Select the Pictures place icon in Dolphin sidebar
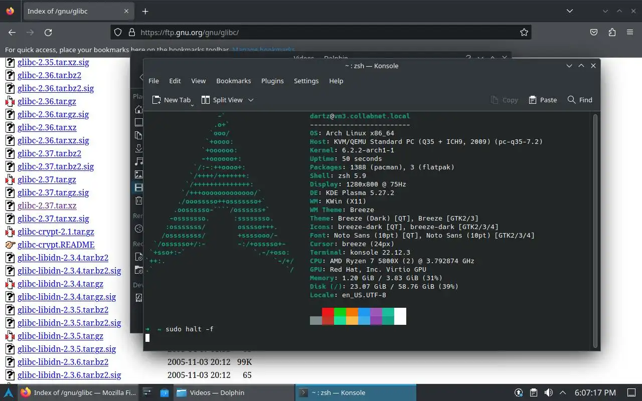 [139, 174]
